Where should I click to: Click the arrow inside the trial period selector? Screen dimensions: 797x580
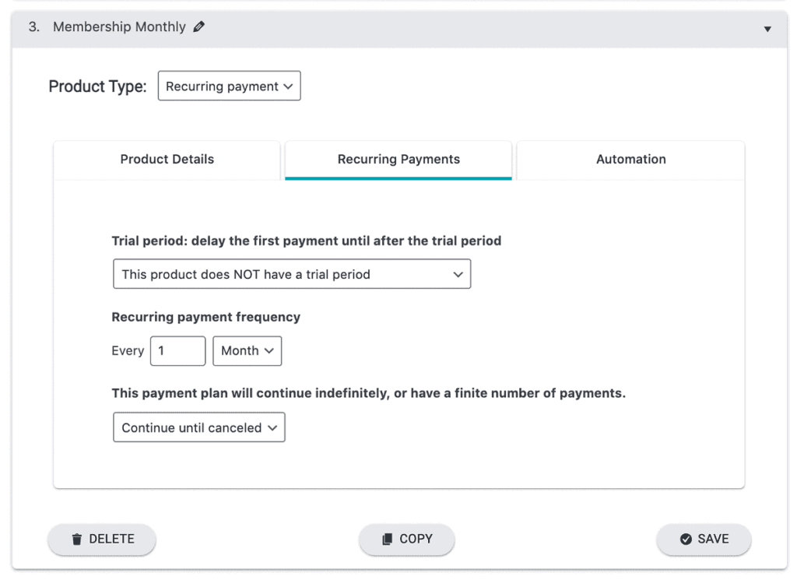click(458, 273)
